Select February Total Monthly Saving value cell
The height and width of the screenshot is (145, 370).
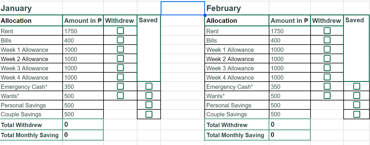[x=290, y=135]
